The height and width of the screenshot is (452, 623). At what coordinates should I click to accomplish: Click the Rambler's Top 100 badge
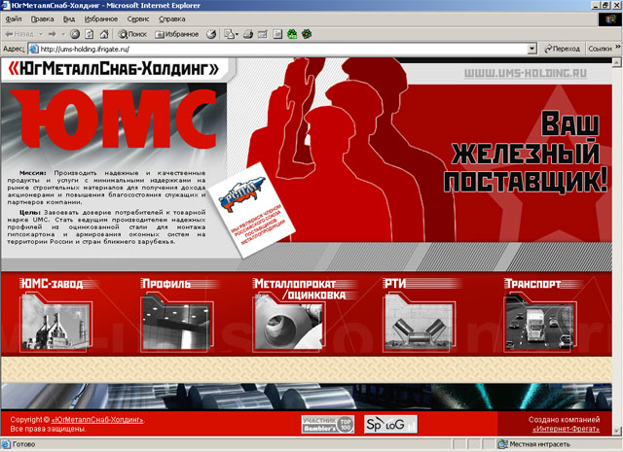(x=328, y=424)
